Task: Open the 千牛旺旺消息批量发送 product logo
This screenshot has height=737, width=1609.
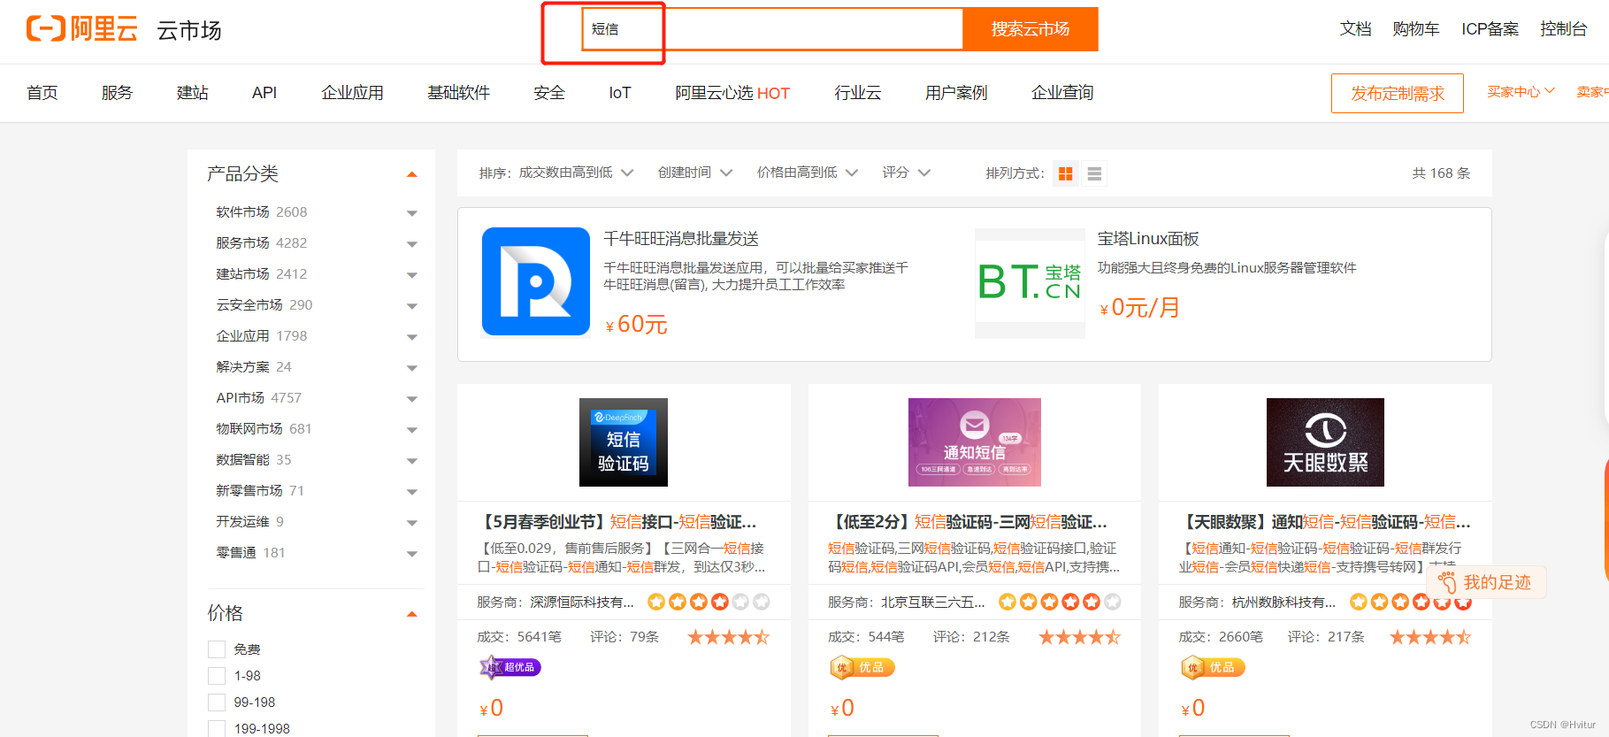Action: click(536, 281)
